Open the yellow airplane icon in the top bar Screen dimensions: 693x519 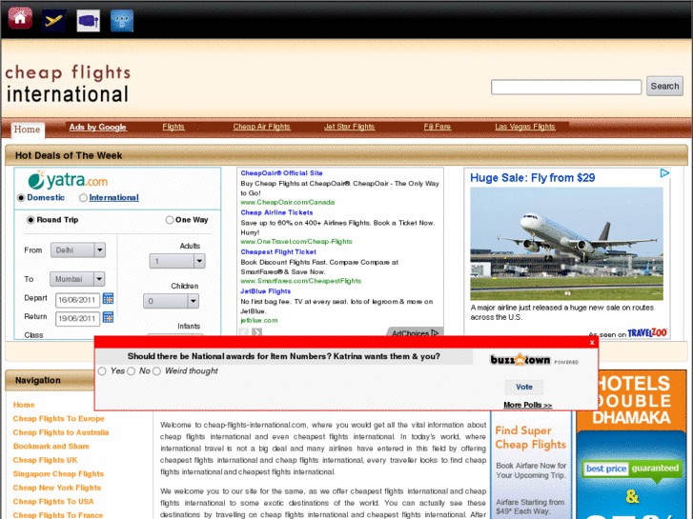pyautogui.click(x=54, y=20)
